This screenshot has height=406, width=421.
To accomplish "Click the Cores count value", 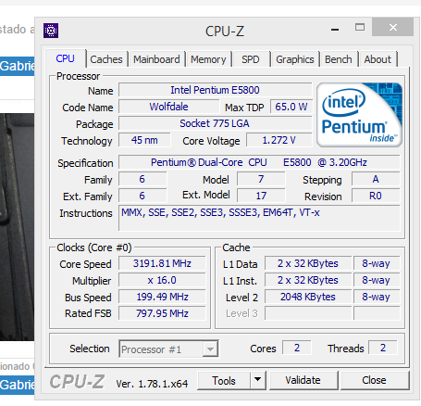I will [x=297, y=348].
